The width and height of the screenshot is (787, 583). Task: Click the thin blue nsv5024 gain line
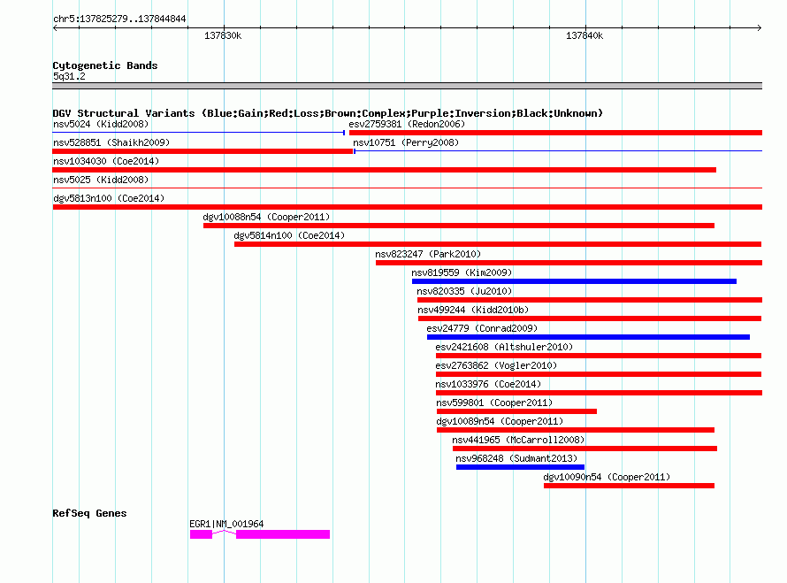(x=199, y=133)
